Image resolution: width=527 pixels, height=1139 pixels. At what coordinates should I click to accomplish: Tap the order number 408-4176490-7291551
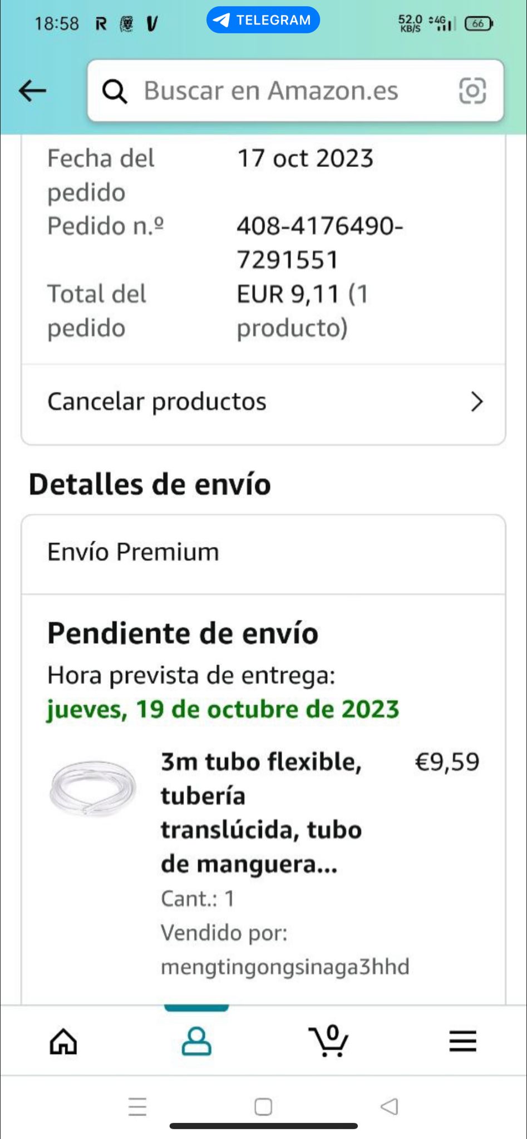[319, 243]
